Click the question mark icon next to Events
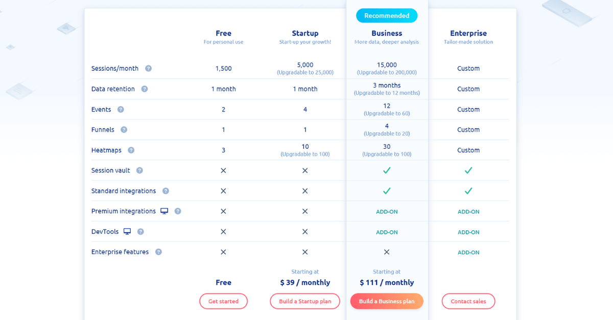The width and height of the screenshot is (613, 320). pos(121,110)
